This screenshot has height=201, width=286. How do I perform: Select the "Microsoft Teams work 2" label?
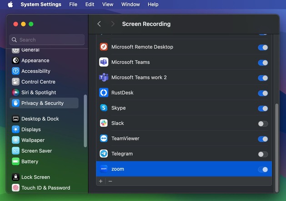coord(139,77)
